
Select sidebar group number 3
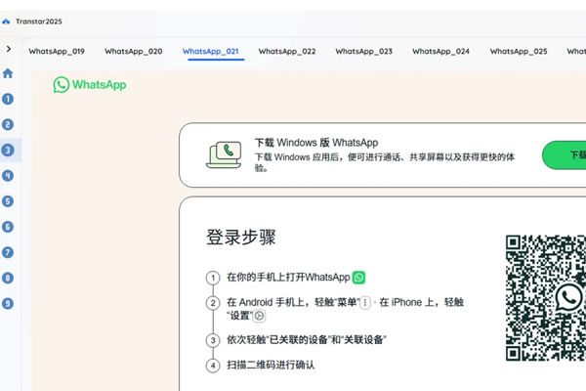pyautogui.click(x=8, y=151)
